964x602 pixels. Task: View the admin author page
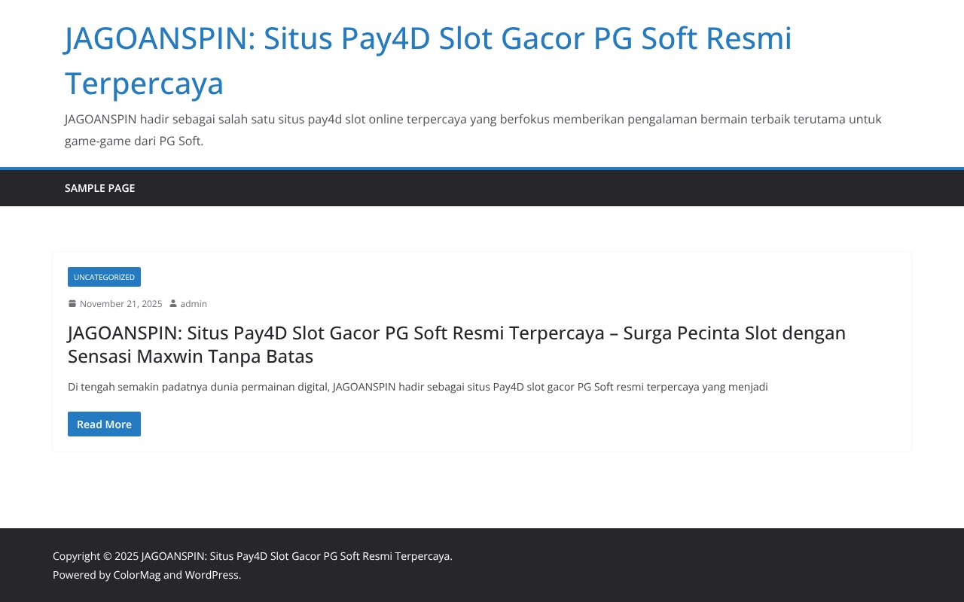click(x=194, y=304)
